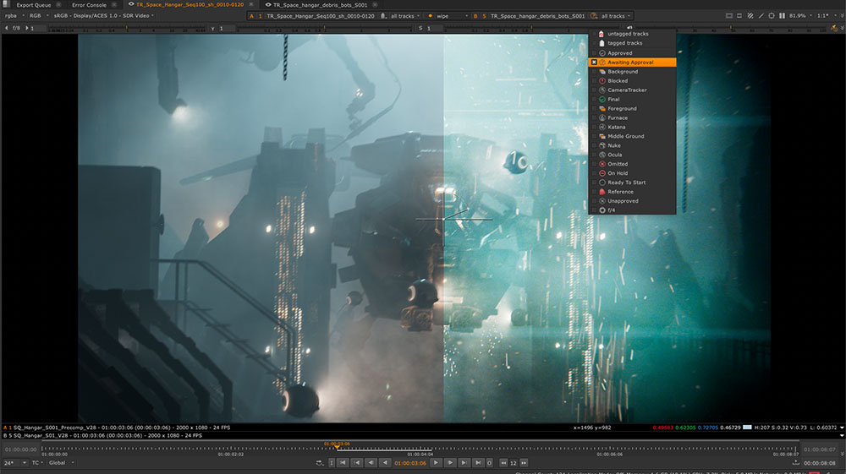
Task: Click the Omitted tag icon
Action: [x=602, y=164]
